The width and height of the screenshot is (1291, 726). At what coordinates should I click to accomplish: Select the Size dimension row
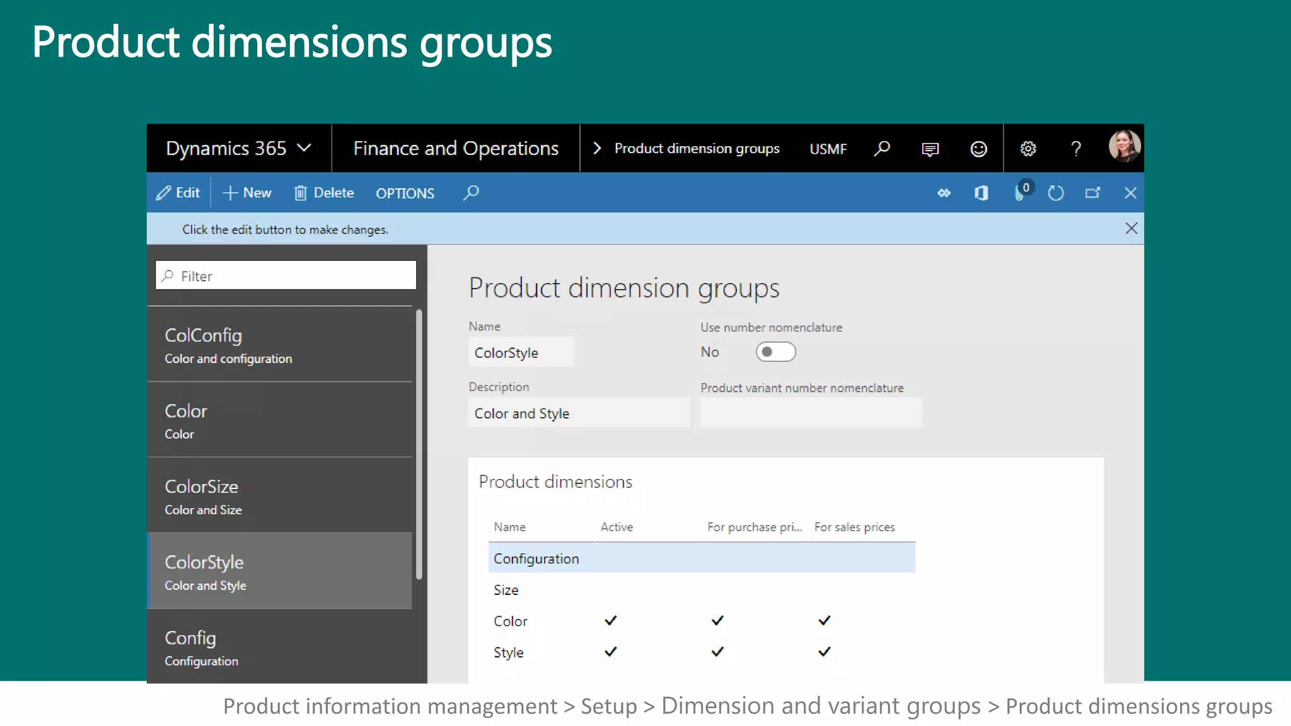[x=702, y=590]
